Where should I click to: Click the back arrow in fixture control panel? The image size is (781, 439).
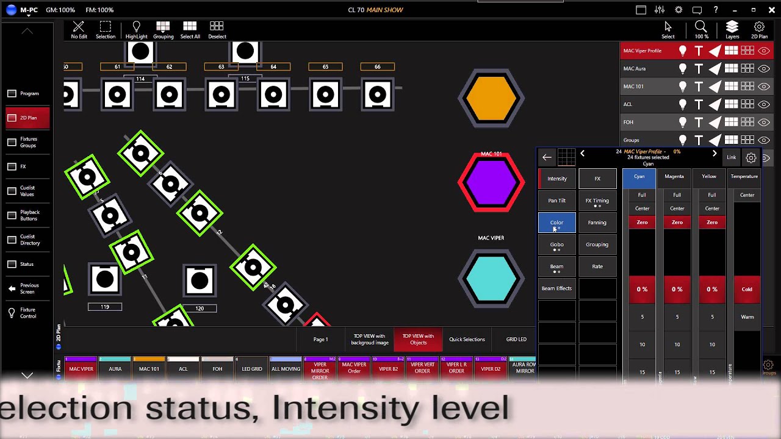(x=547, y=157)
